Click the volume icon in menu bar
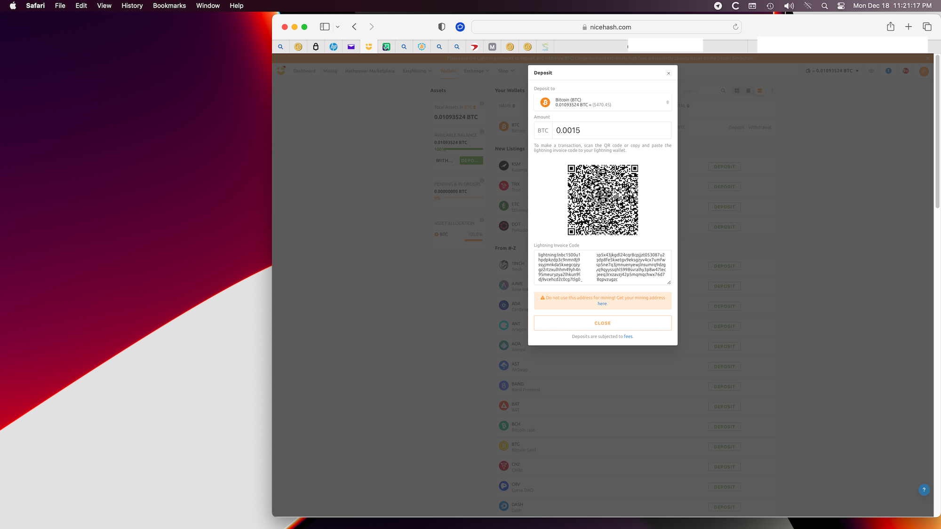Viewport: 941px width, 529px height. tap(789, 6)
